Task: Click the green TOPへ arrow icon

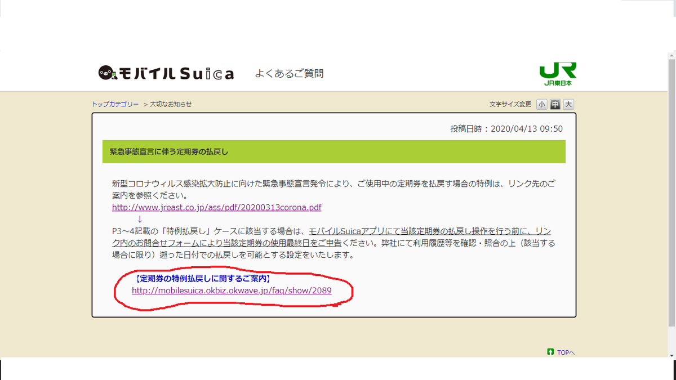Action: click(x=550, y=352)
